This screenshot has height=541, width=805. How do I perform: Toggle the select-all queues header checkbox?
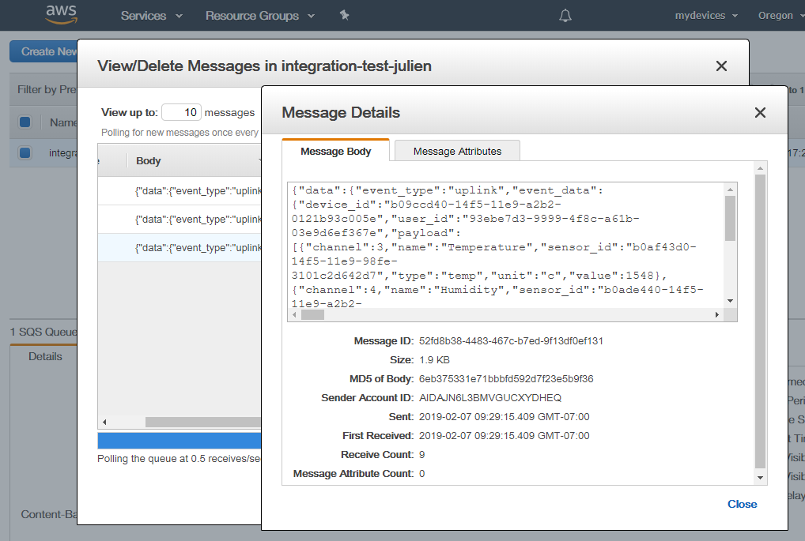coord(25,122)
